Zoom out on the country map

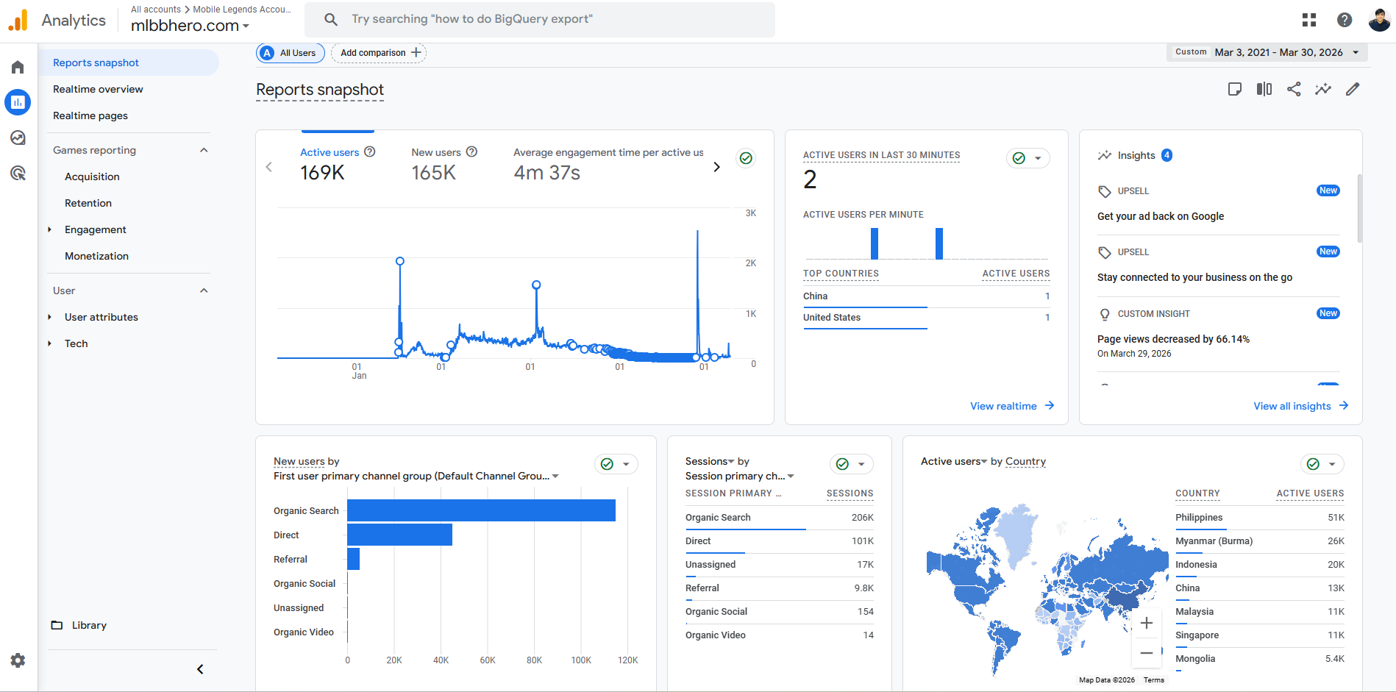pyautogui.click(x=1147, y=653)
